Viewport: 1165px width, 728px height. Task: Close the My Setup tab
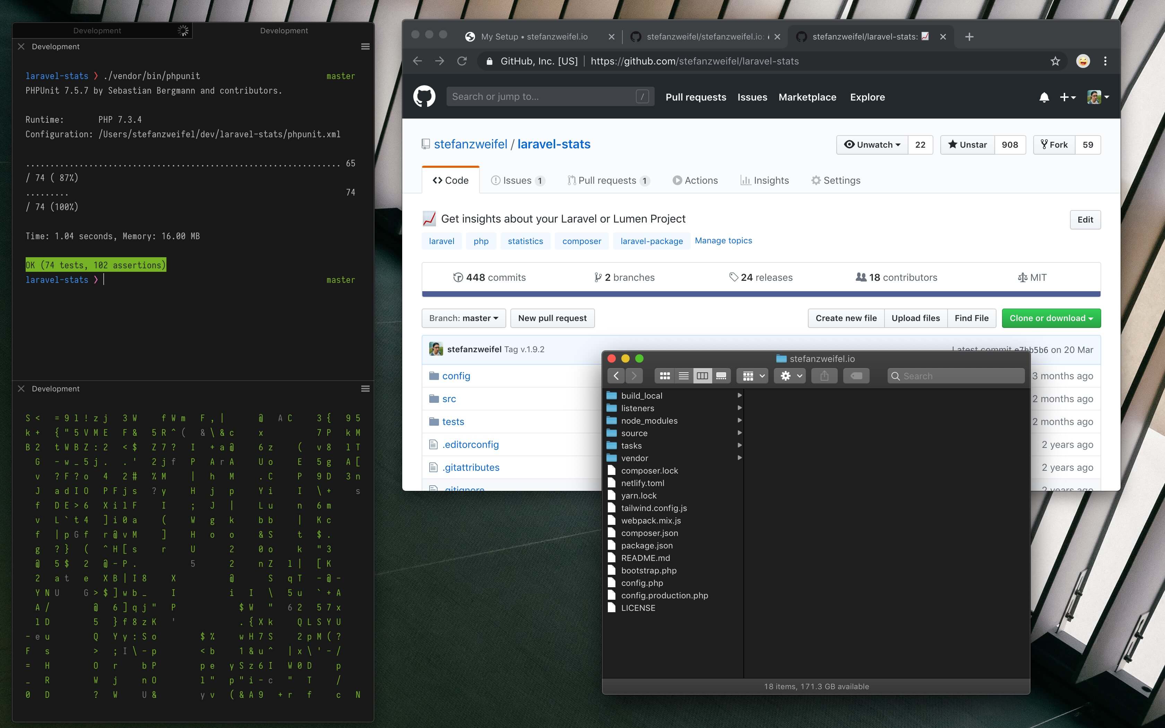611,37
